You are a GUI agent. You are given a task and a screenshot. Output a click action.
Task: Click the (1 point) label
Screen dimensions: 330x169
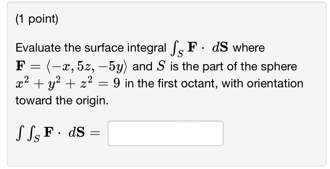pyautogui.click(x=37, y=20)
